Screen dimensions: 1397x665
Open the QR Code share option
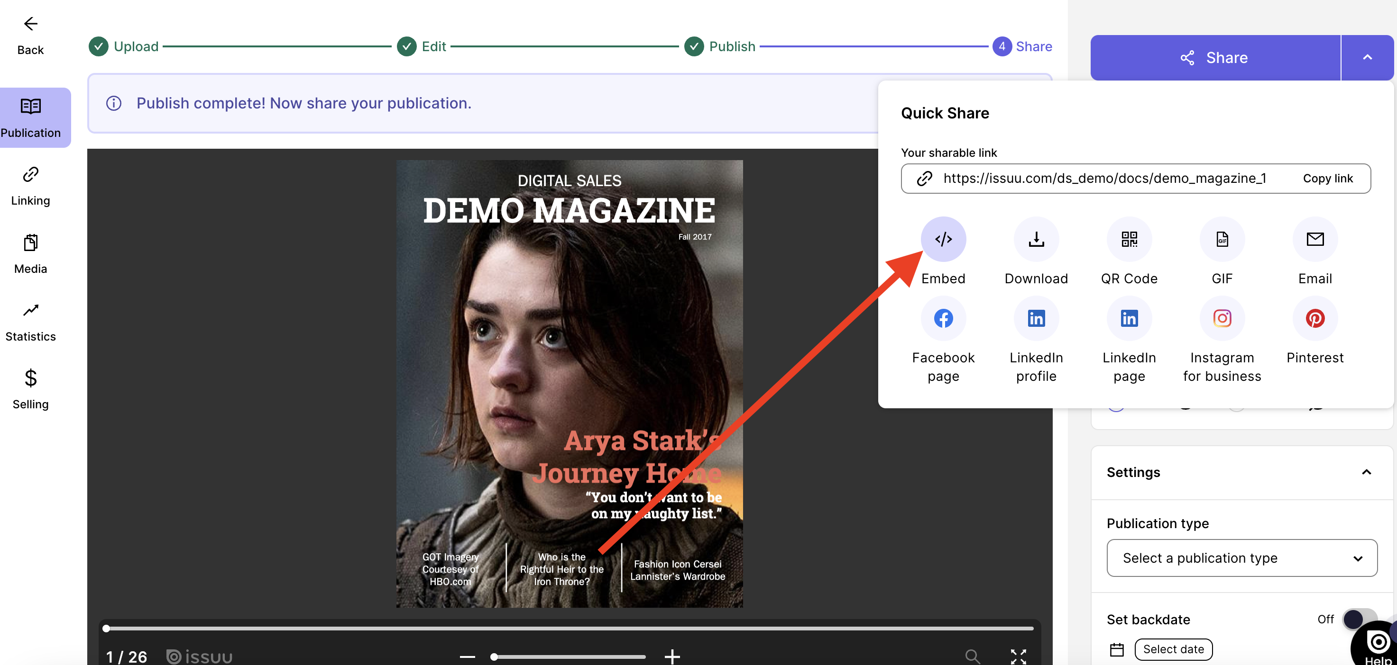coord(1129,239)
